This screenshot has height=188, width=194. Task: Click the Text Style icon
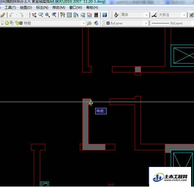116,15
